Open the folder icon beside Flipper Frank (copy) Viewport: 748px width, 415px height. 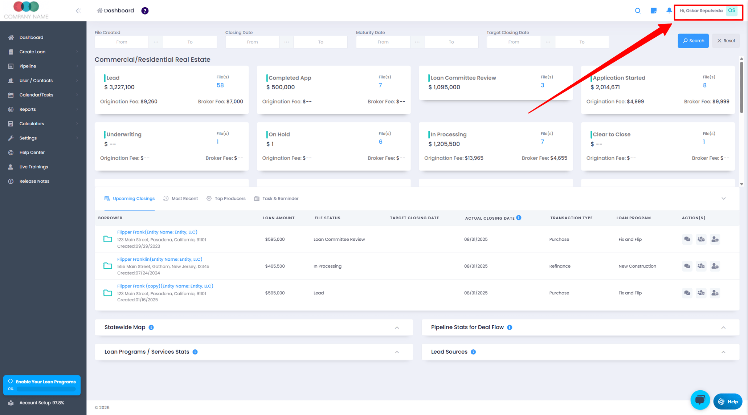click(107, 293)
